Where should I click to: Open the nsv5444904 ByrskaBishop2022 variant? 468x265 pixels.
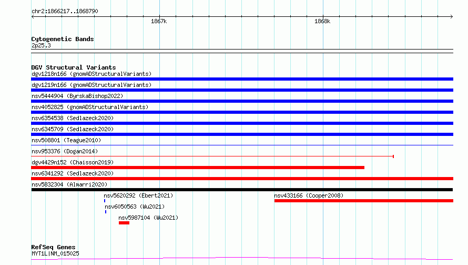click(77, 96)
